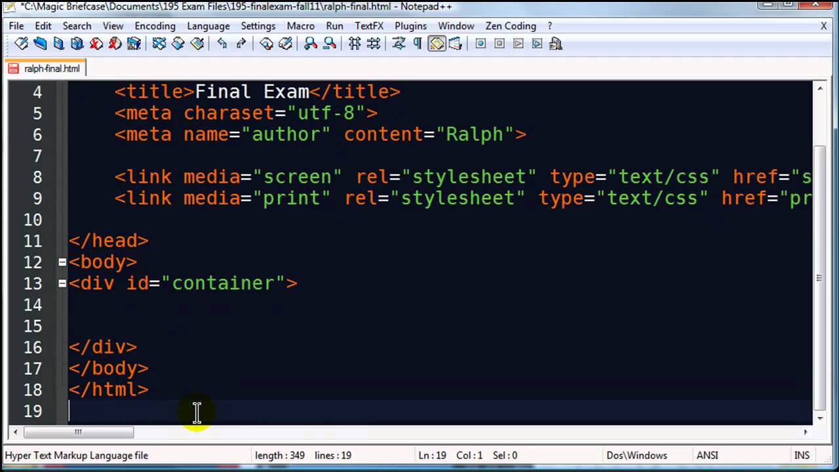Viewport: 839px width, 472px height.
Task: Click the Zoom In toolbar icon
Action: (311, 44)
